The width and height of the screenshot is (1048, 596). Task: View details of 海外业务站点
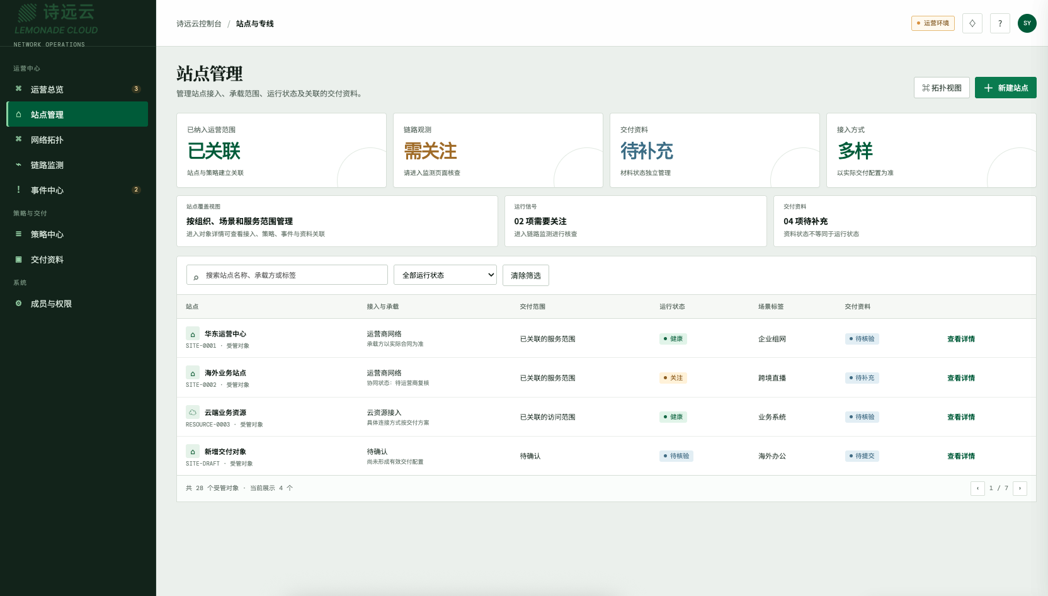961,378
